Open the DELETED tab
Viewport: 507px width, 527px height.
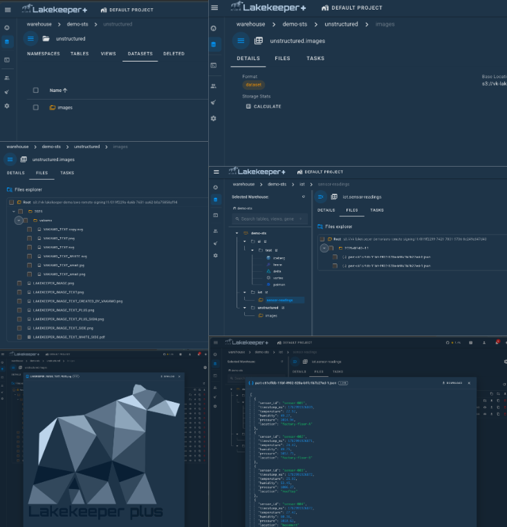174,54
